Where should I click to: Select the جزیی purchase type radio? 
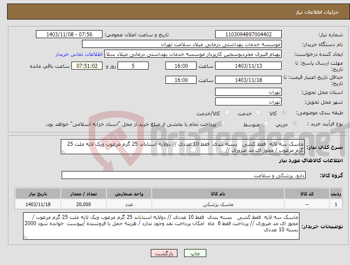295,123
